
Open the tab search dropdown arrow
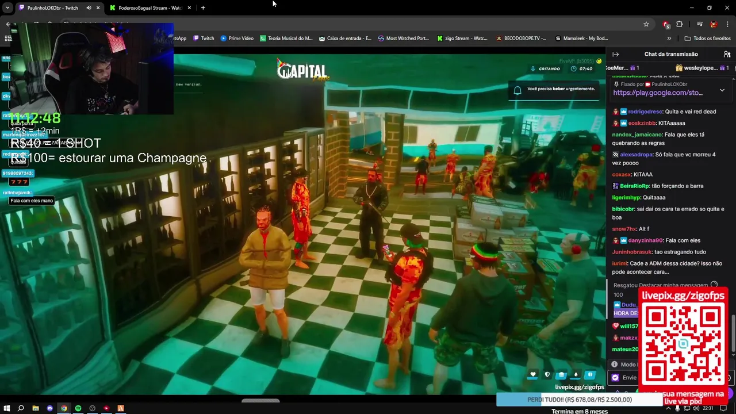pos(7,8)
